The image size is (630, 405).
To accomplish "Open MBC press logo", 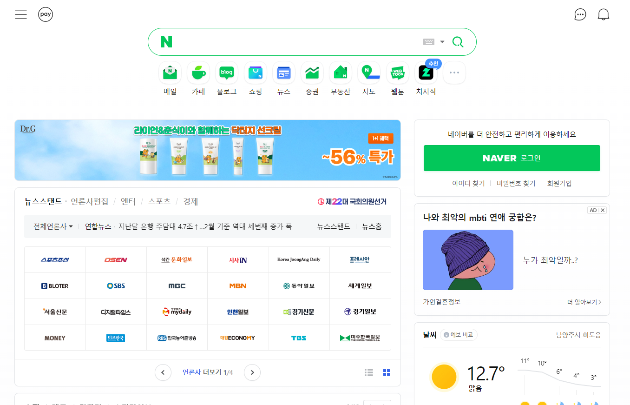I will tap(177, 285).
